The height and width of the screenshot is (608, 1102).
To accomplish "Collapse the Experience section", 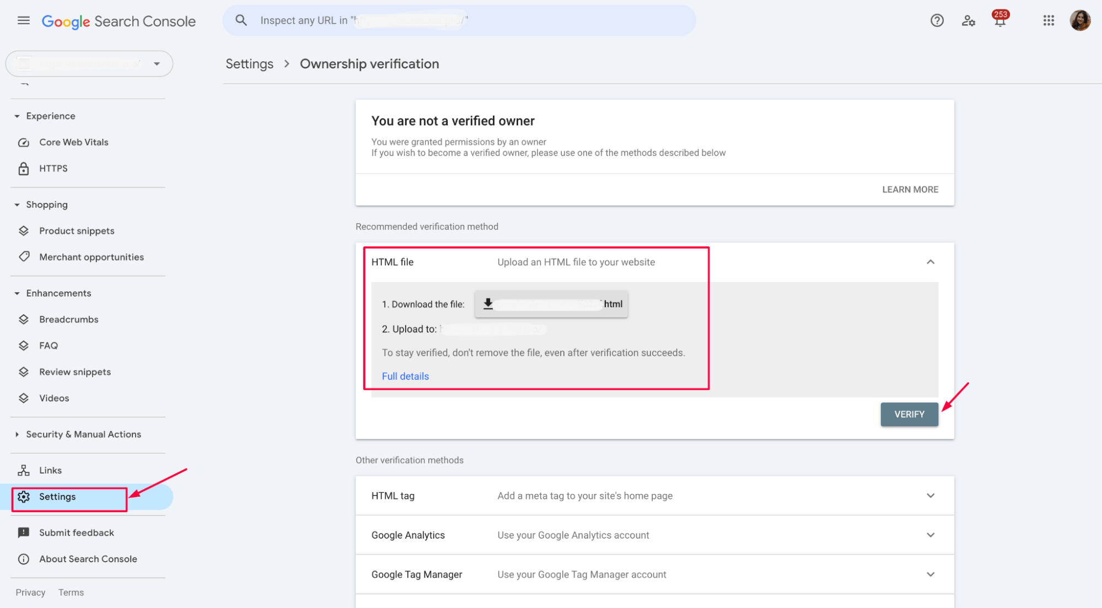I will click(x=17, y=116).
